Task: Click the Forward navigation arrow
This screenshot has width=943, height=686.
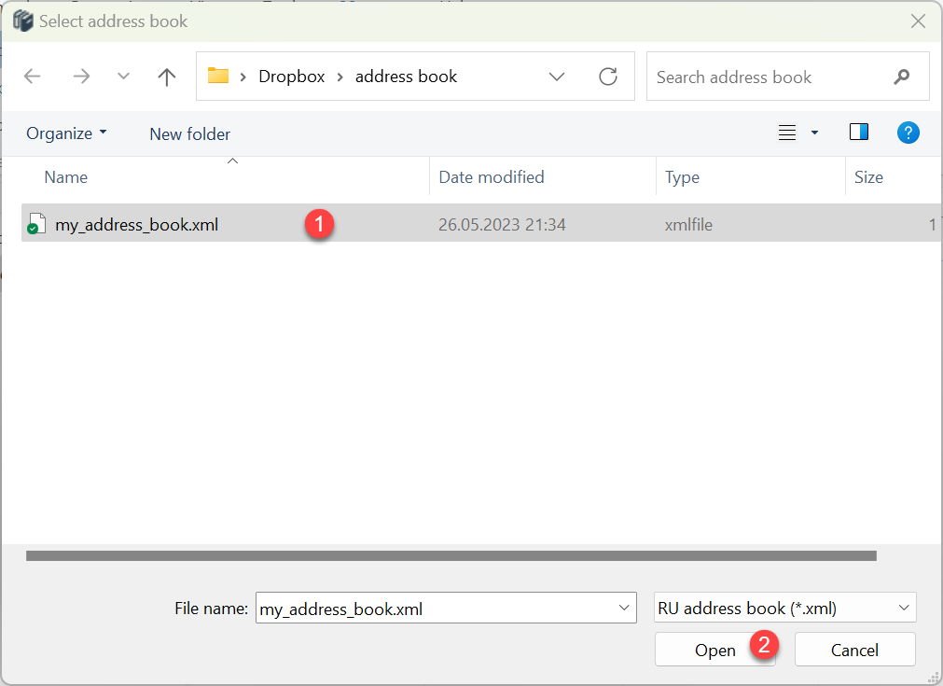Action: coord(81,77)
